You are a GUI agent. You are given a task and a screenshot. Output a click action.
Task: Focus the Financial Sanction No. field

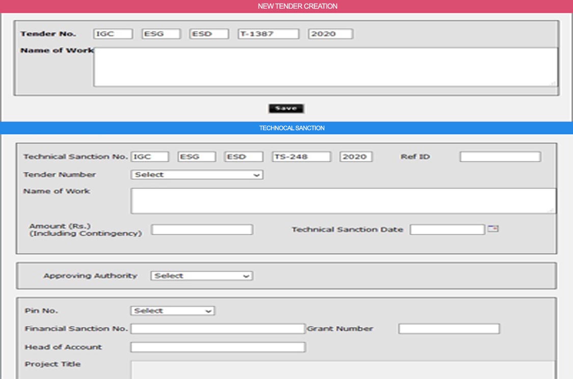pos(217,329)
